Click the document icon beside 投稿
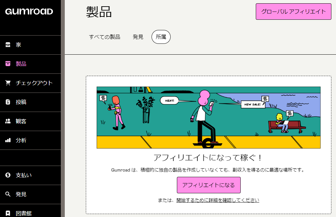 click(8, 102)
